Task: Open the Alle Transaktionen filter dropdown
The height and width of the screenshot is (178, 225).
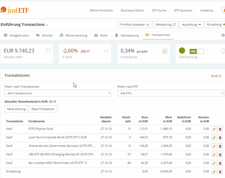Action: pos(58,93)
